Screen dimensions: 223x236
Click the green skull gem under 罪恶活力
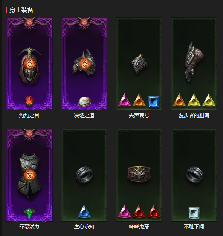click(29, 213)
